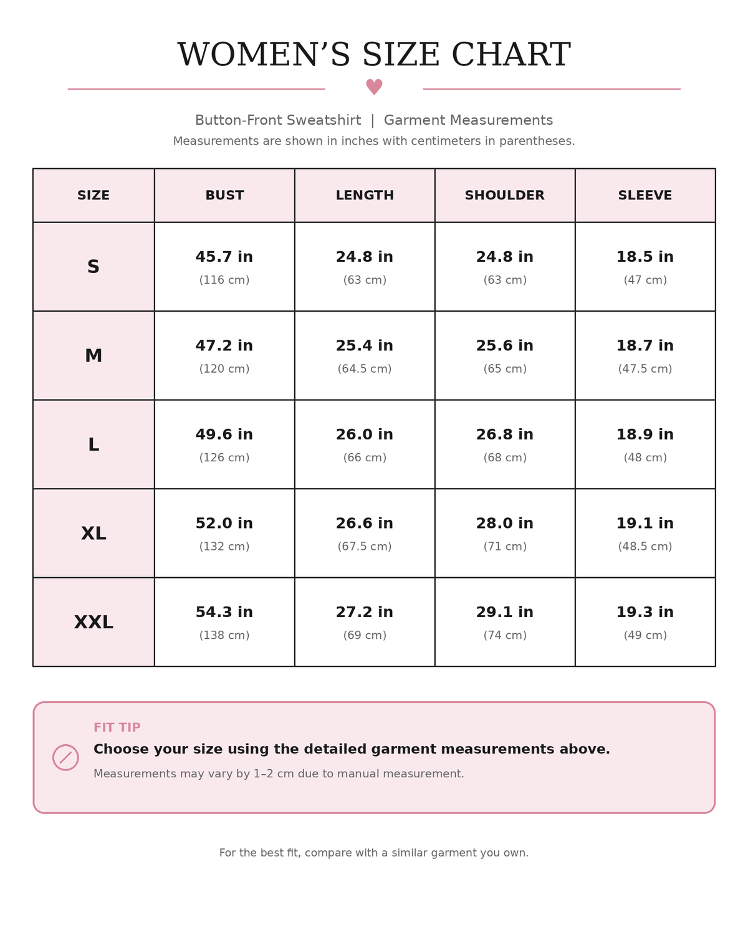The height and width of the screenshot is (935, 748).
Task: Click the 45.7 in bust measurement cell
Action: [224, 267]
